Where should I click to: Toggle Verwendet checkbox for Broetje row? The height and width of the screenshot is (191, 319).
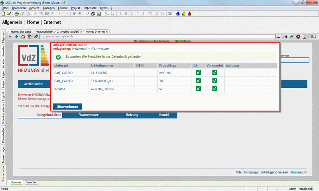click(x=215, y=89)
